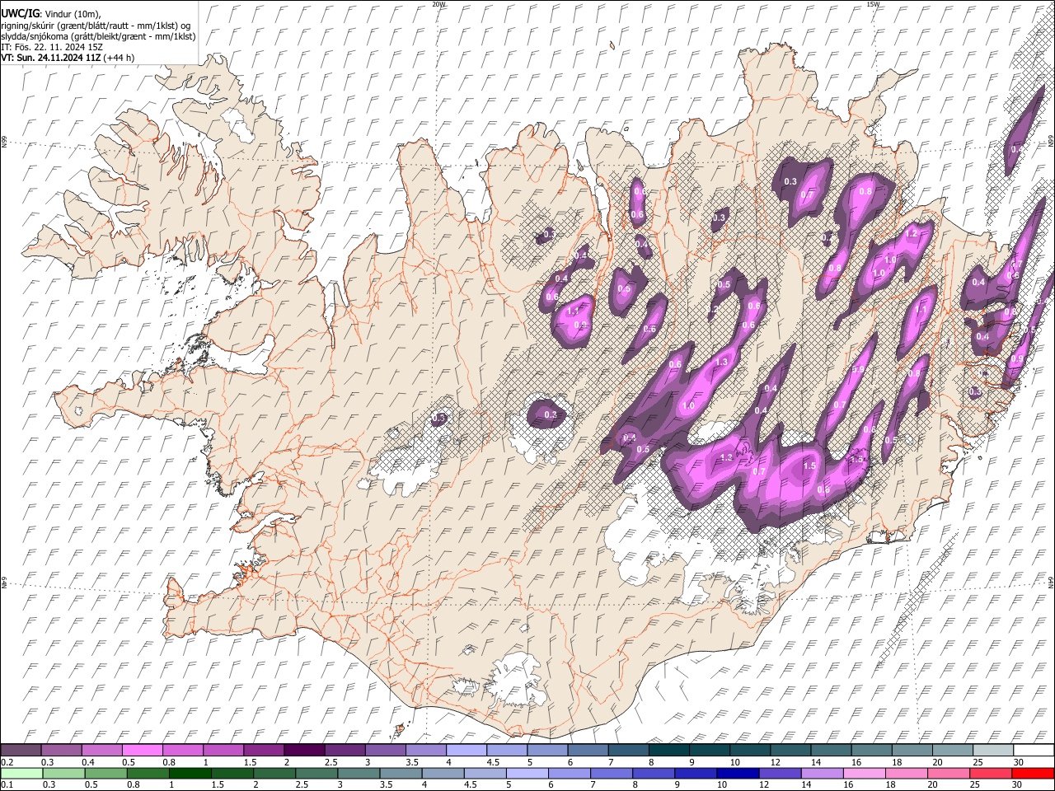This screenshot has height=791, width=1055.
Task: Select the top-row swatch between 6 and 7
Action: coord(587,750)
